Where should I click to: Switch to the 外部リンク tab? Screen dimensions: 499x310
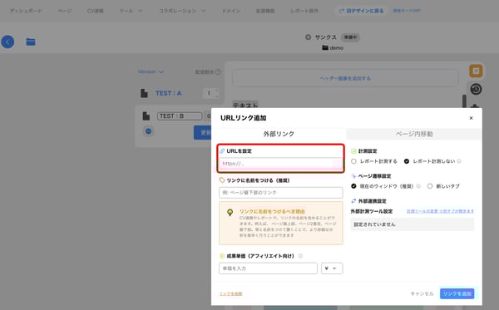click(x=279, y=134)
